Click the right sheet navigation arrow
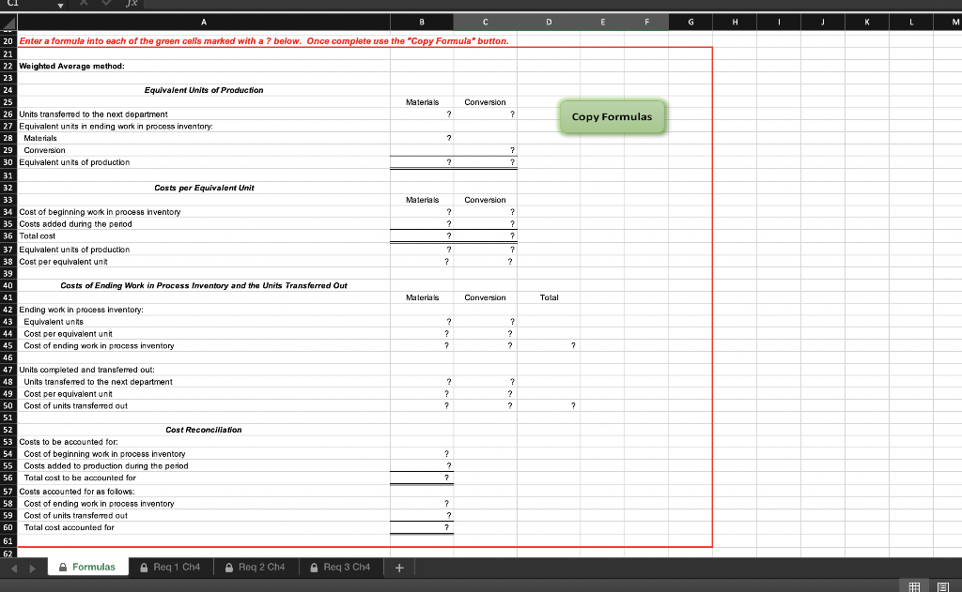Screen dimensions: 962x592 point(32,567)
